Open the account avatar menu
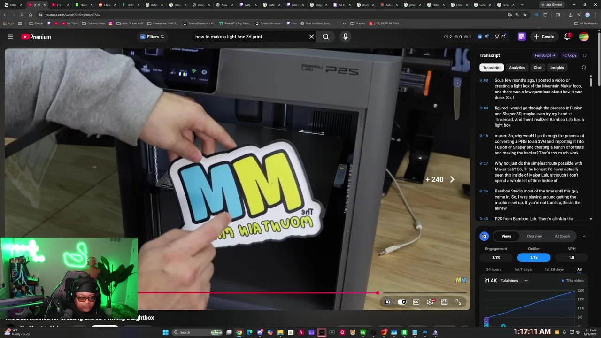The height and width of the screenshot is (338, 601). click(x=584, y=37)
